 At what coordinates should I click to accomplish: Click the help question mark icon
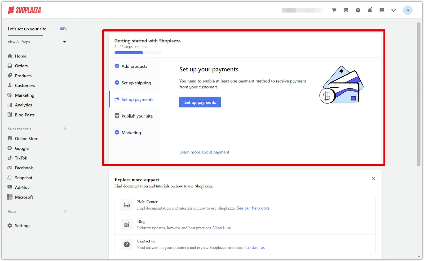tap(358, 10)
